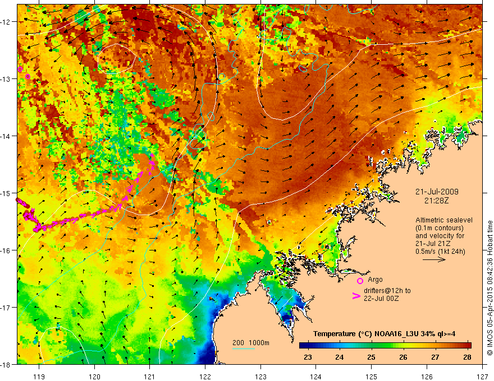
Task: Click latitude axis label '-12'
Action: point(6,22)
